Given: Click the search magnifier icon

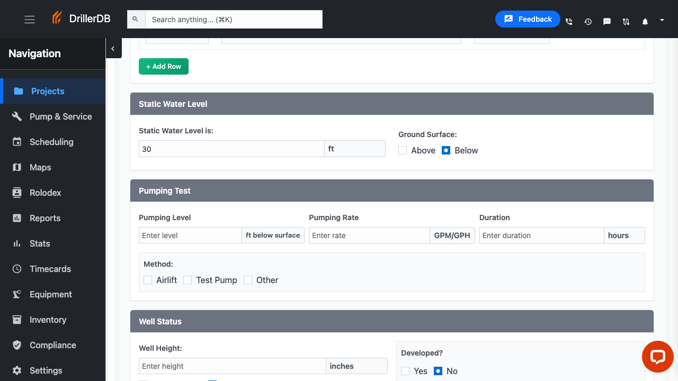Looking at the screenshot, I should point(136,19).
